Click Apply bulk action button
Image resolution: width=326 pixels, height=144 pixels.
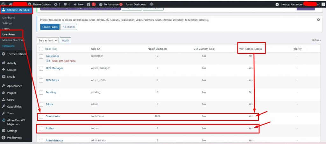[65, 40]
